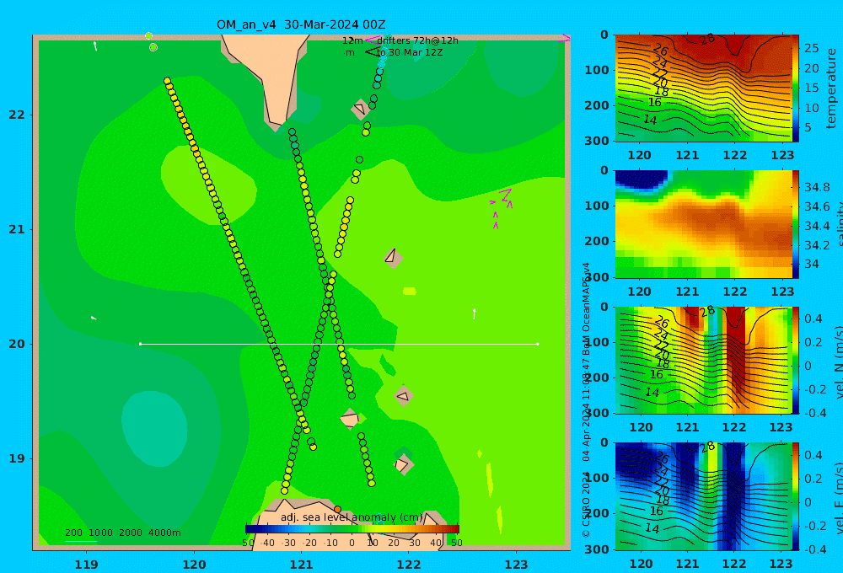Click the orange dot on the Luzon coast
The height and width of the screenshot is (573, 843).
click(338, 509)
